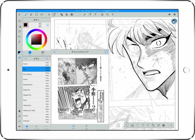
Task: Open brush sort order options
Action: [47, 59]
